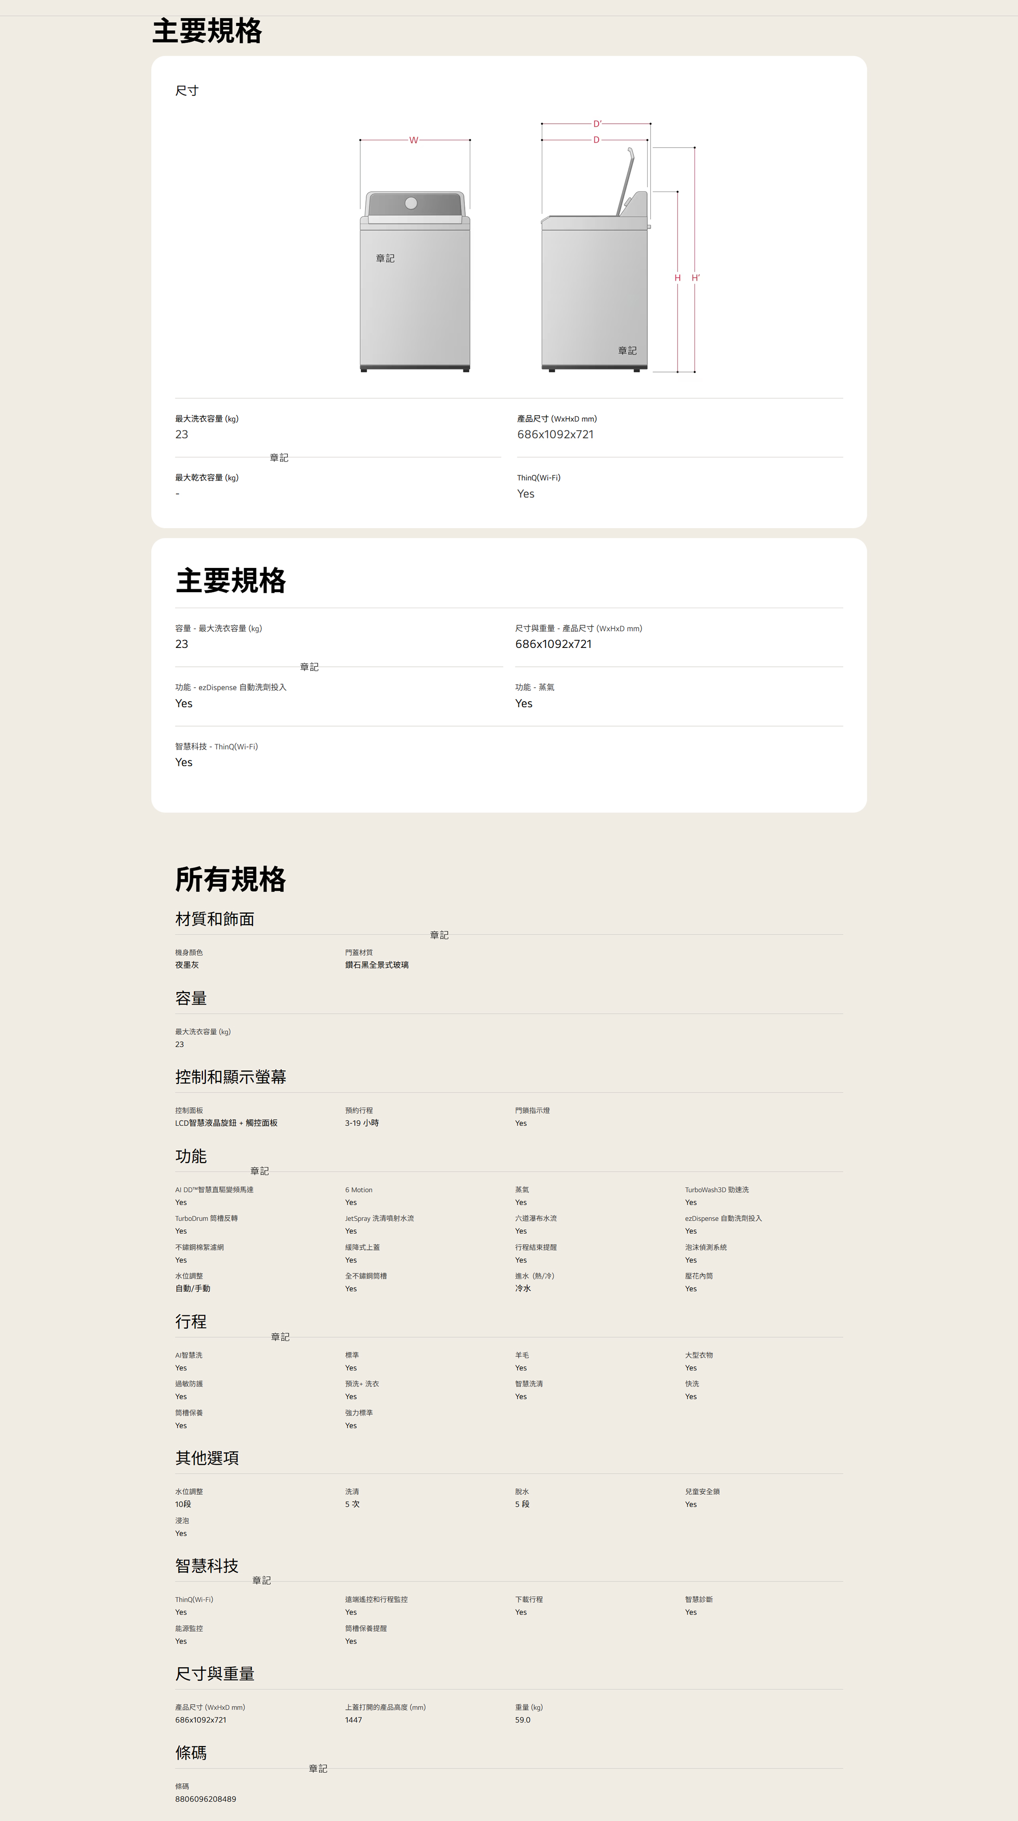Viewport: 1018px width, 1821px height.
Task: Click the 章記 marker below 材質和飾面 heading
Action: [x=439, y=935]
